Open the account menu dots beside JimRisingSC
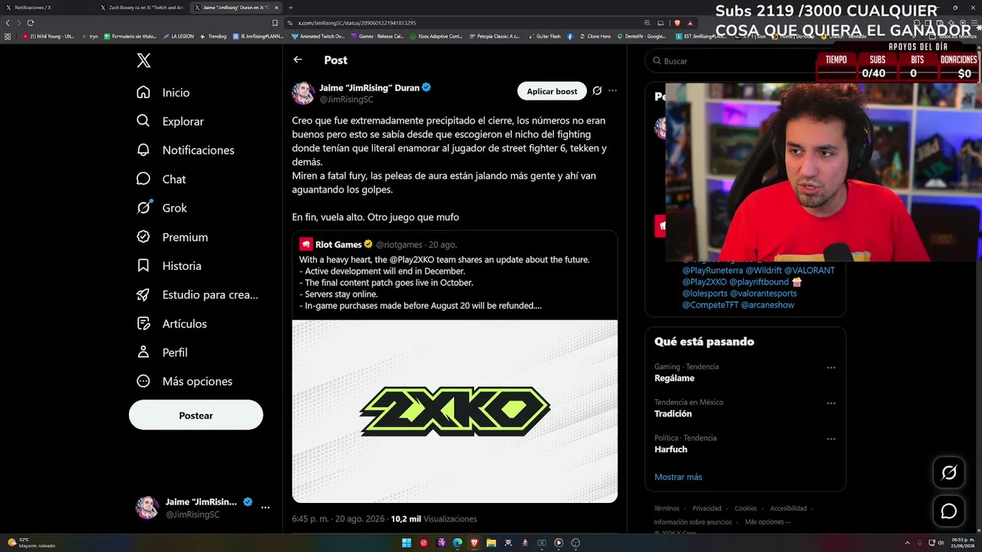The height and width of the screenshot is (552, 982). [265, 508]
